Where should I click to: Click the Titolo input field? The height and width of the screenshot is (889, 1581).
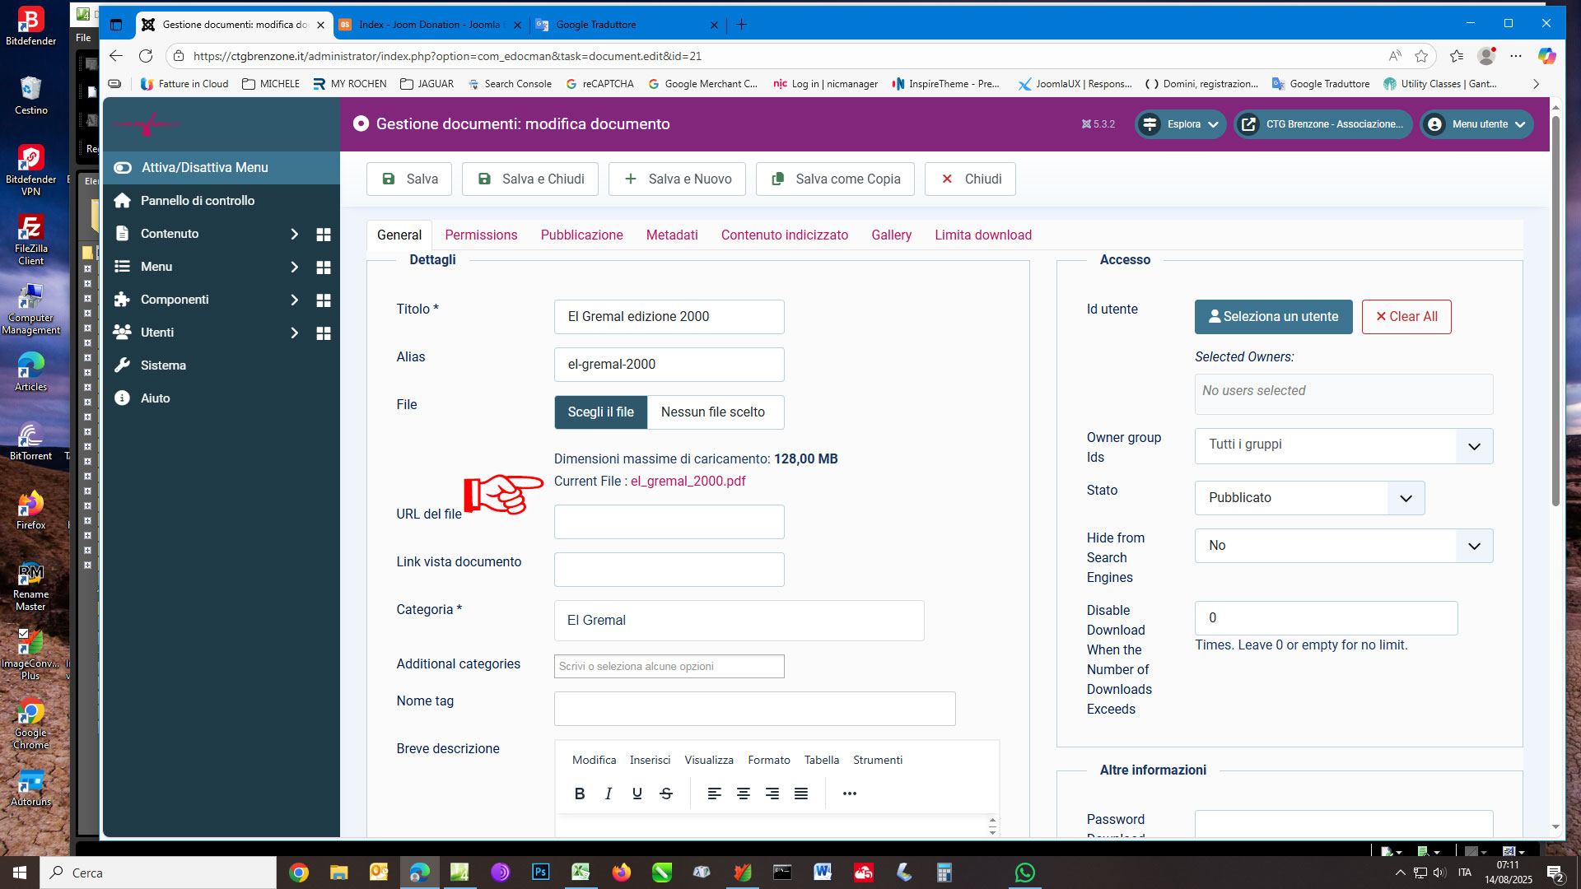click(669, 317)
